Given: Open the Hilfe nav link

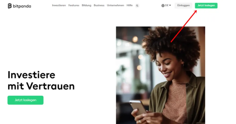Looking at the screenshot, I should click(130, 5).
